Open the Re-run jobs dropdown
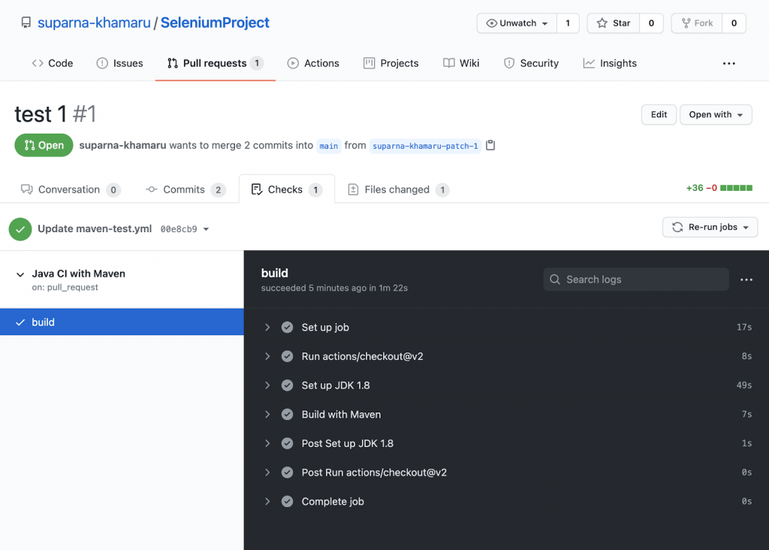The image size is (769, 550). click(710, 227)
